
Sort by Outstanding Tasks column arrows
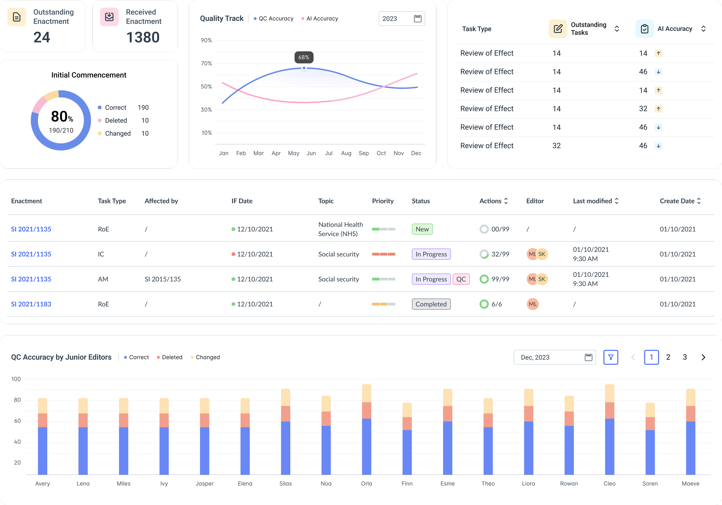(617, 29)
